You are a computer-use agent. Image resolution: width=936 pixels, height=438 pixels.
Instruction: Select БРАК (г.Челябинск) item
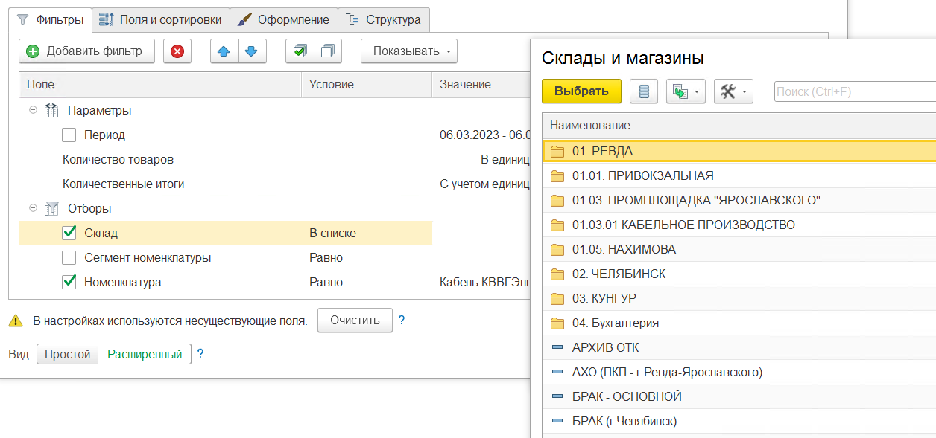pos(739,421)
